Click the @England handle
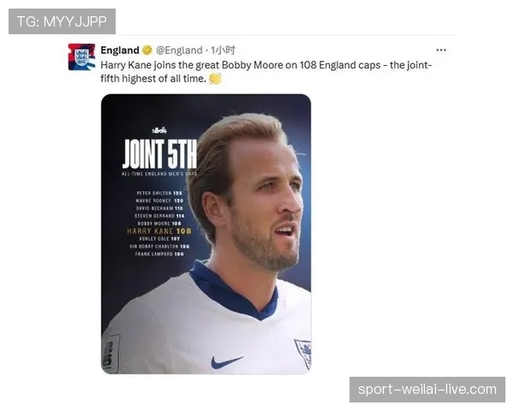Viewport: 514px width, 411px height. (x=179, y=51)
